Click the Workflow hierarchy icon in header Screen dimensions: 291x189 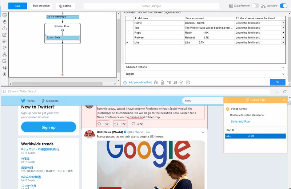pos(263,6)
